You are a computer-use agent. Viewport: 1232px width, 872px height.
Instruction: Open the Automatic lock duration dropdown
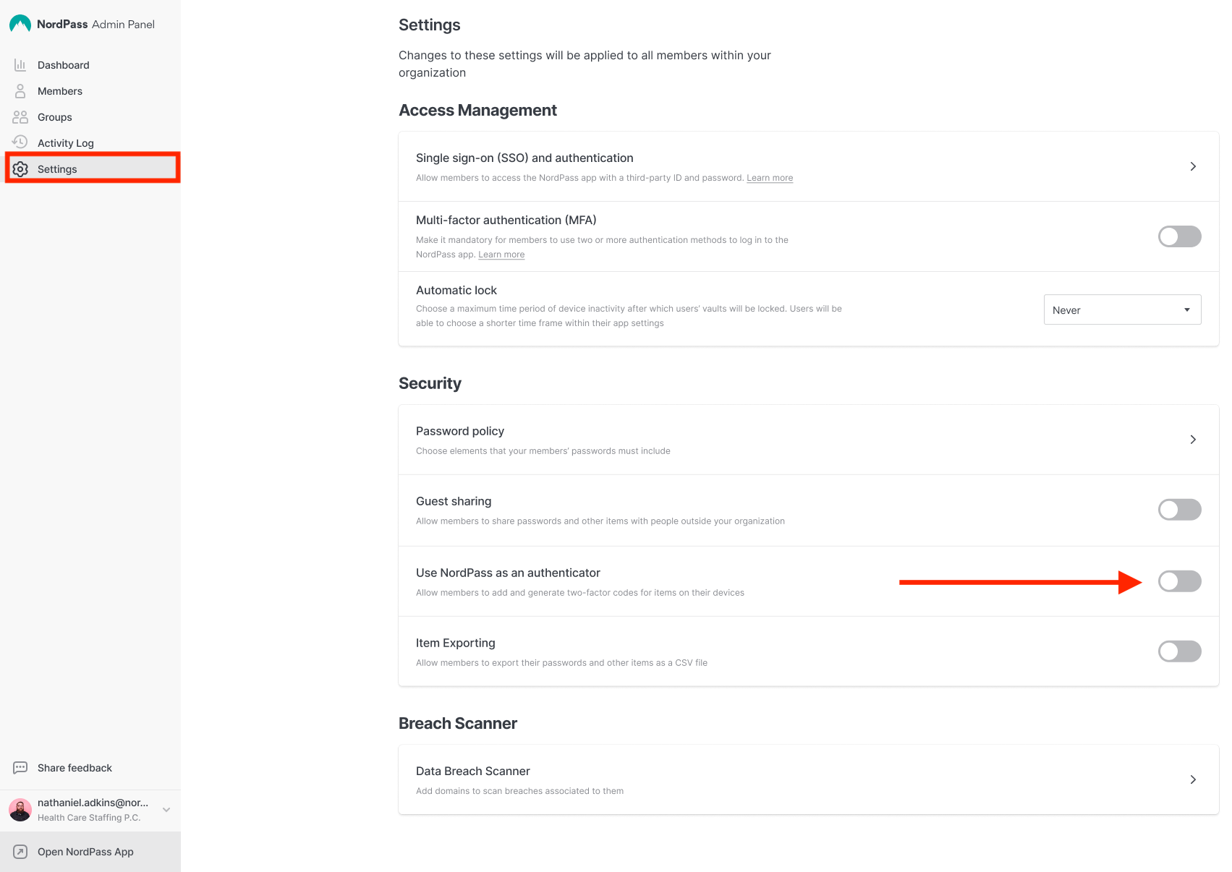point(1121,309)
